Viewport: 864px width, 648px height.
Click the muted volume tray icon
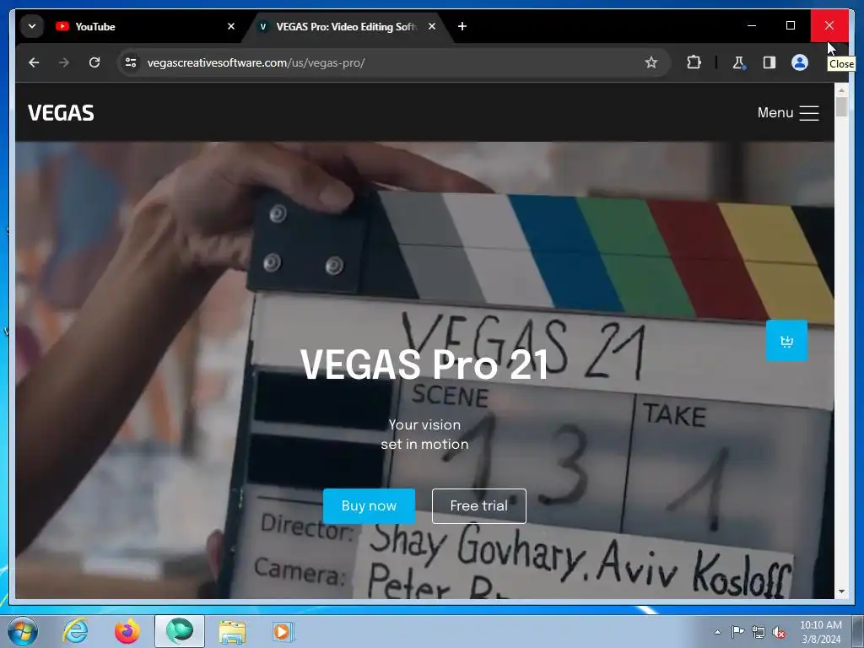tap(779, 632)
